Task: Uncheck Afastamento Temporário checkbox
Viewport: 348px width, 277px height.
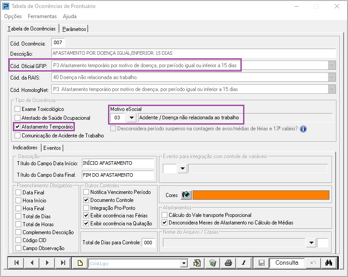Action: point(18,127)
